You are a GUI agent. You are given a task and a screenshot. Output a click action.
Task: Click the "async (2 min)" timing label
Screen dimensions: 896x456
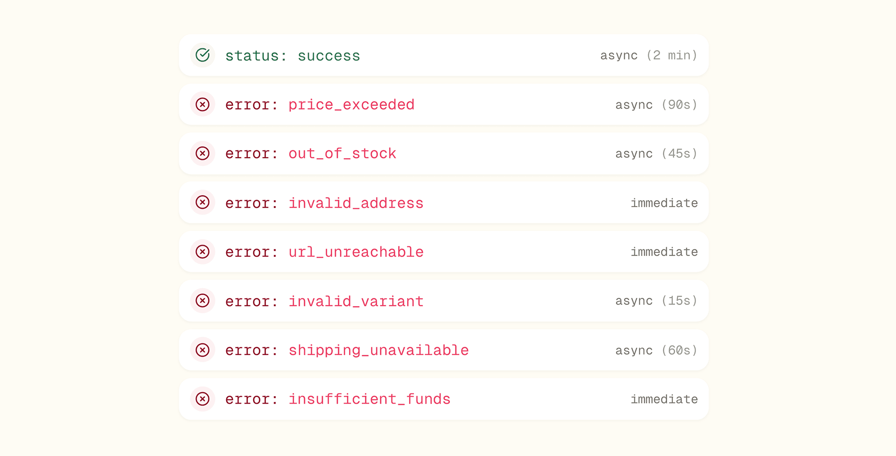coord(648,55)
